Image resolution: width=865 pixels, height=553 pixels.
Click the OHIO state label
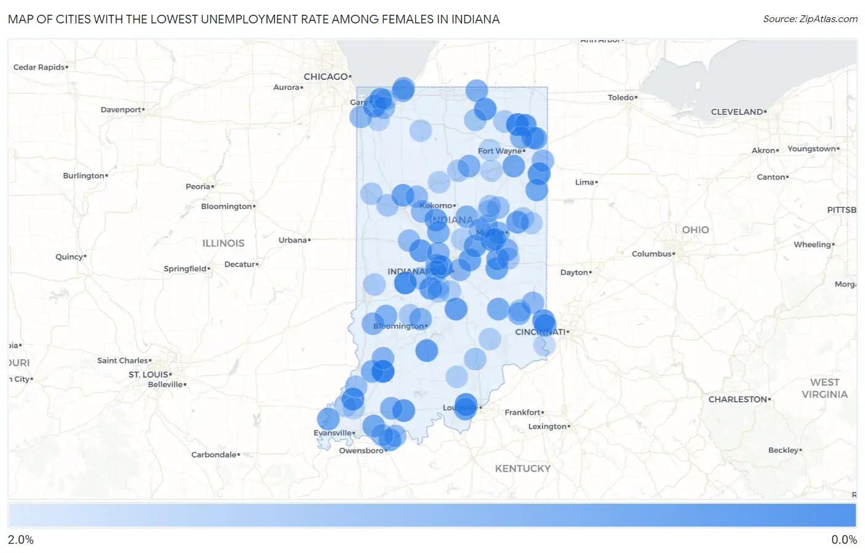tap(695, 229)
